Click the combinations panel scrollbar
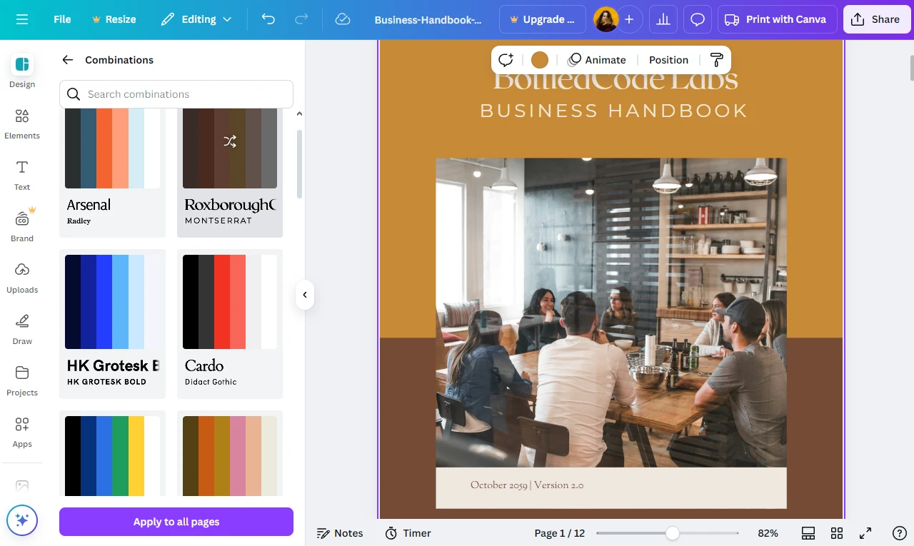 coord(299,164)
